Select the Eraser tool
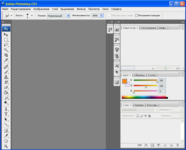The width and height of the screenshot is (186, 150). [6, 87]
